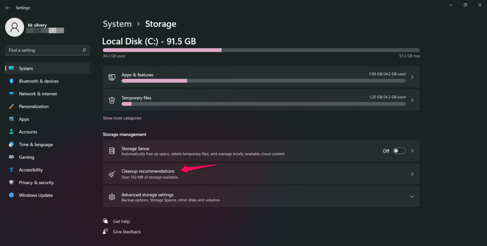Open the Give feedback link
The width and height of the screenshot is (487, 246).
pyautogui.click(x=127, y=232)
